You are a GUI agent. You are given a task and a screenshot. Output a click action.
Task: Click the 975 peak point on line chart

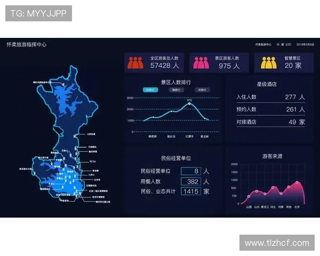(189, 103)
